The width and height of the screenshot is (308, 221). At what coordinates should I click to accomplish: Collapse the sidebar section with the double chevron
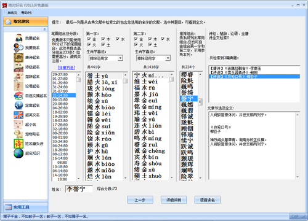coord(44,29)
